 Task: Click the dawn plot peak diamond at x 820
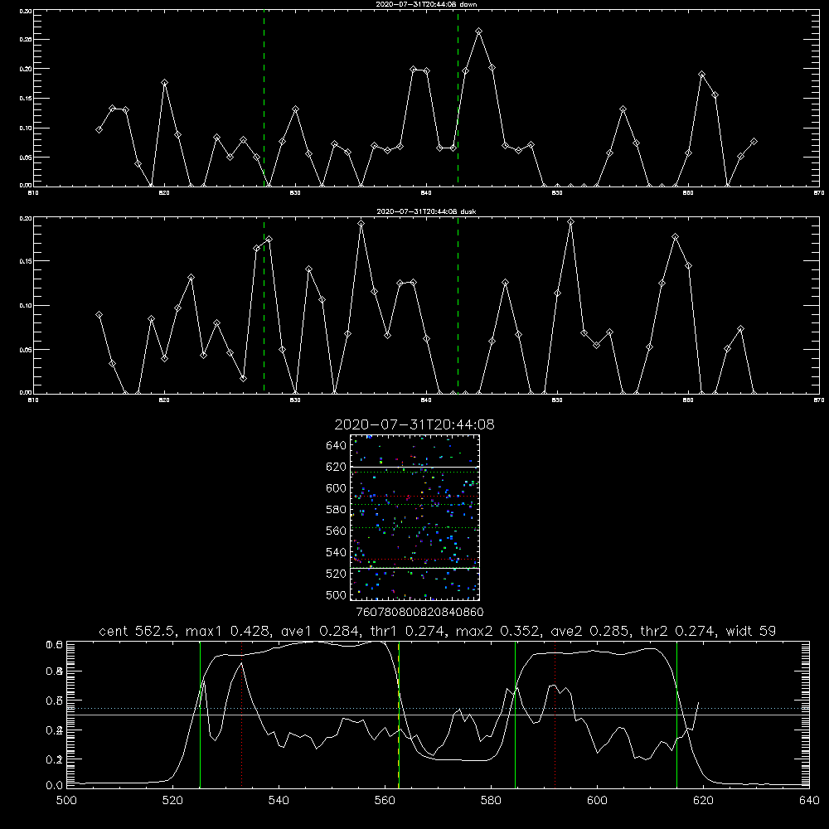click(x=164, y=83)
